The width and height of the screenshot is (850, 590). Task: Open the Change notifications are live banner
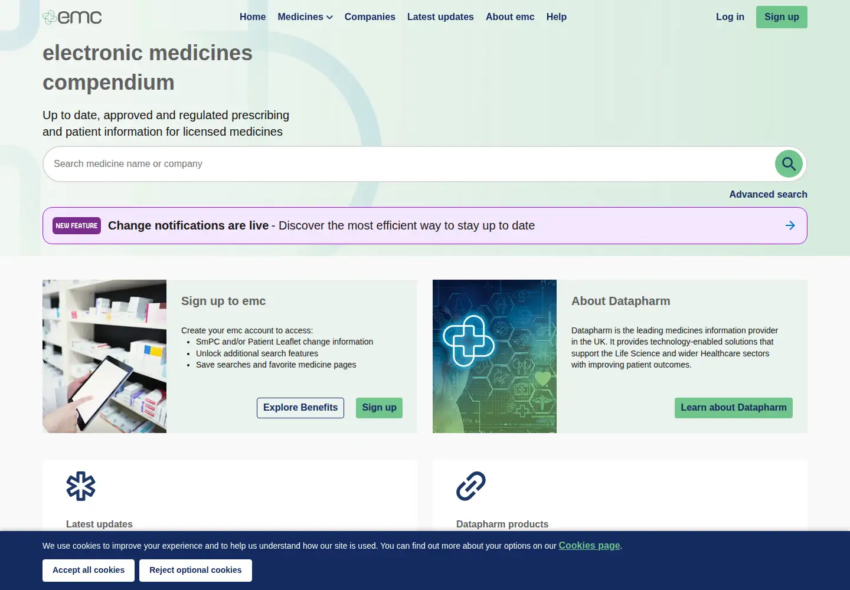click(x=425, y=225)
